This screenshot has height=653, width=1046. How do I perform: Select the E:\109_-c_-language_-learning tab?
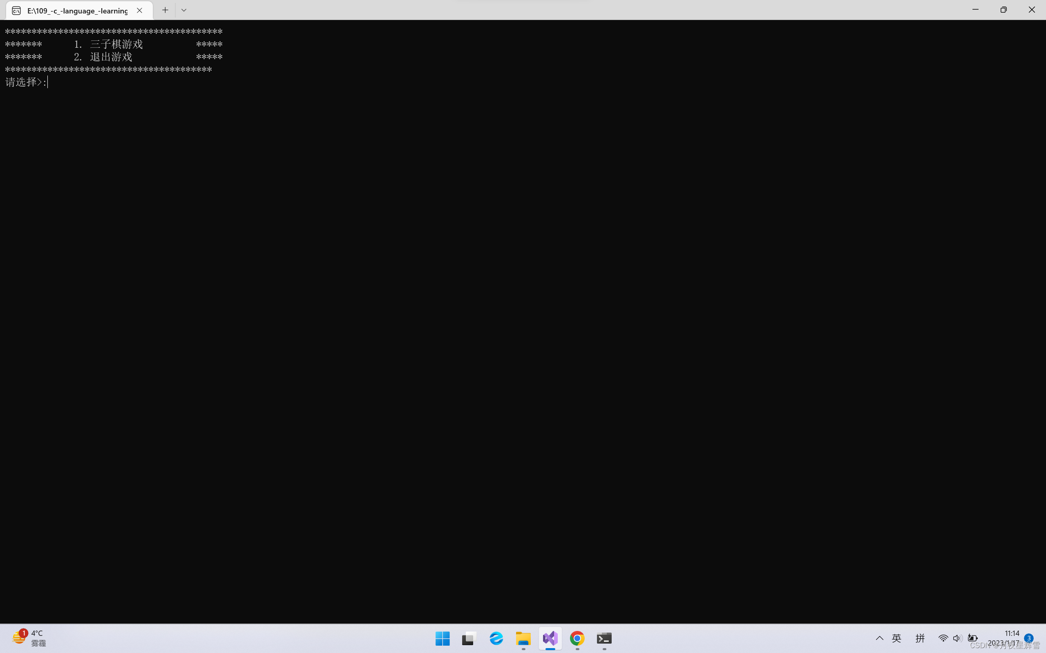click(80, 10)
